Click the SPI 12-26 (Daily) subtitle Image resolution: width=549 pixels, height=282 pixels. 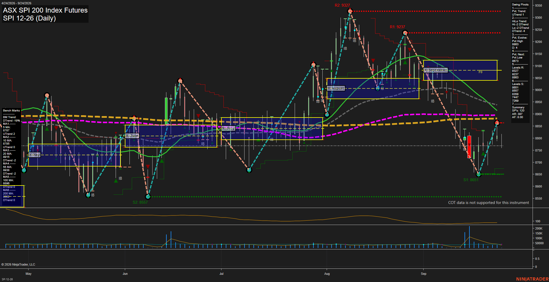pos(29,18)
